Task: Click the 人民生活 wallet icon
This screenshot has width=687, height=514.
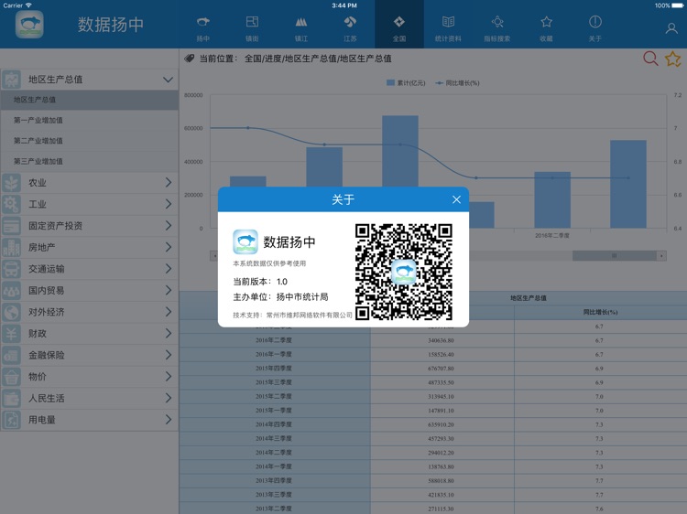Action: pyautogui.click(x=11, y=398)
